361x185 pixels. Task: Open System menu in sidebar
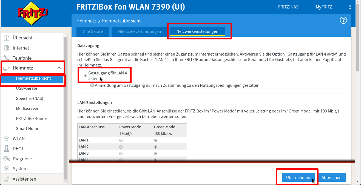tap(20, 169)
